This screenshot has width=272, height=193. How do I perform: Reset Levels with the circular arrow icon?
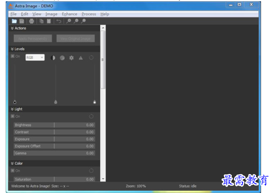pos(91,58)
